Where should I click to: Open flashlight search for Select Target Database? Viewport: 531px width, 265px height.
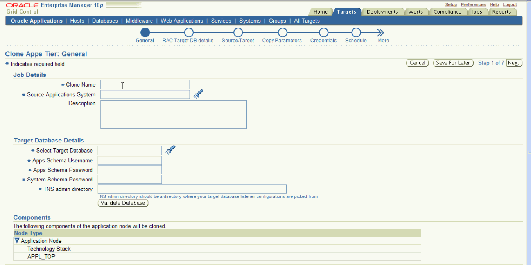coord(170,150)
